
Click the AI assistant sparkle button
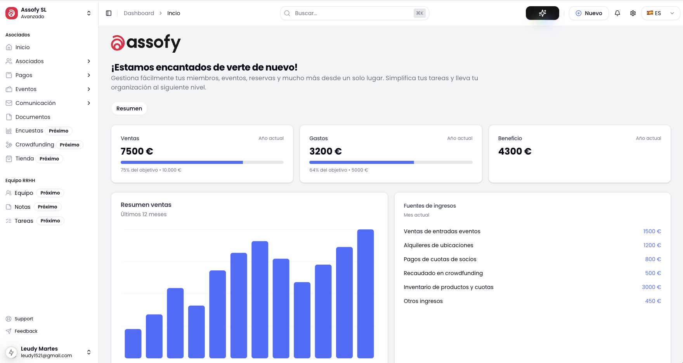pos(542,13)
